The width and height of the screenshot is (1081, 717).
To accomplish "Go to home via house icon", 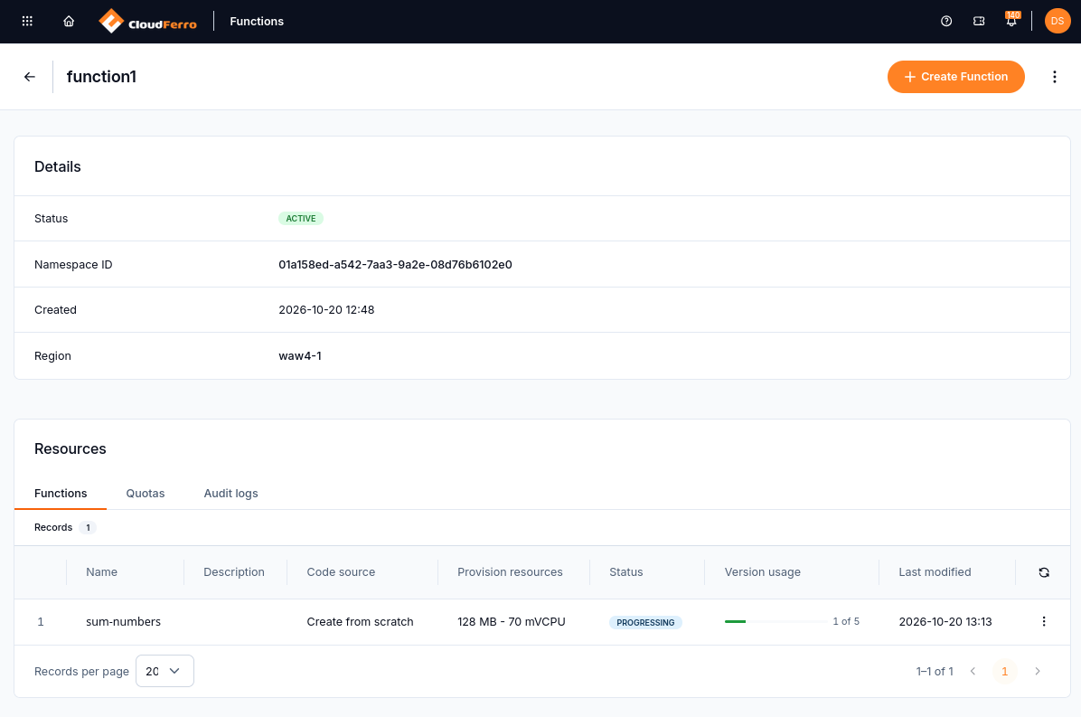I will (x=69, y=22).
